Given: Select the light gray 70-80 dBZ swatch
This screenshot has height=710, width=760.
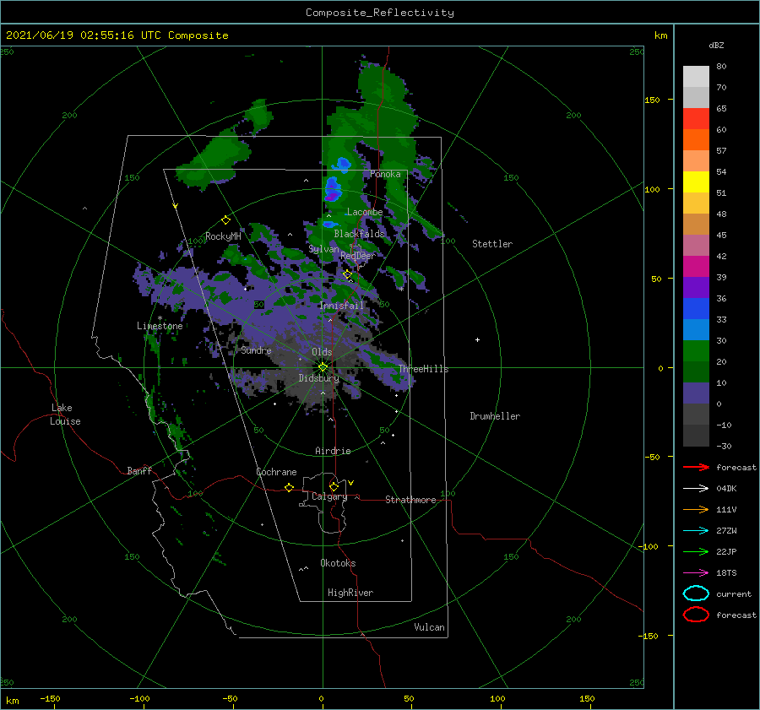Looking at the screenshot, I should click(696, 76).
